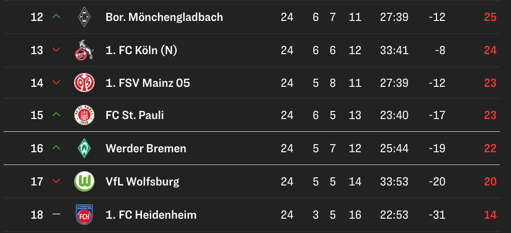
Task: Open the VfL Wolfsburg team link
Action: click(142, 181)
